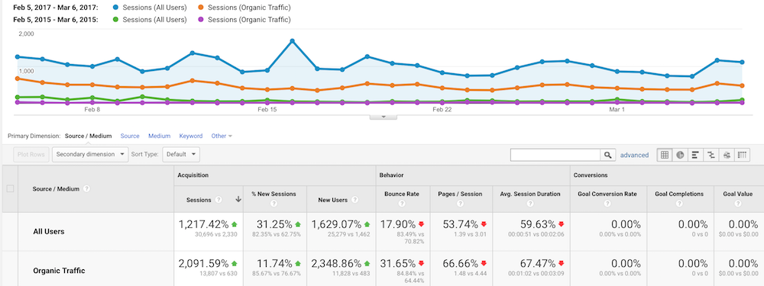The width and height of the screenshot is (764, 286).
Task: Collapse the chart using the bottom arrow tab
Action: pos(383,117)
